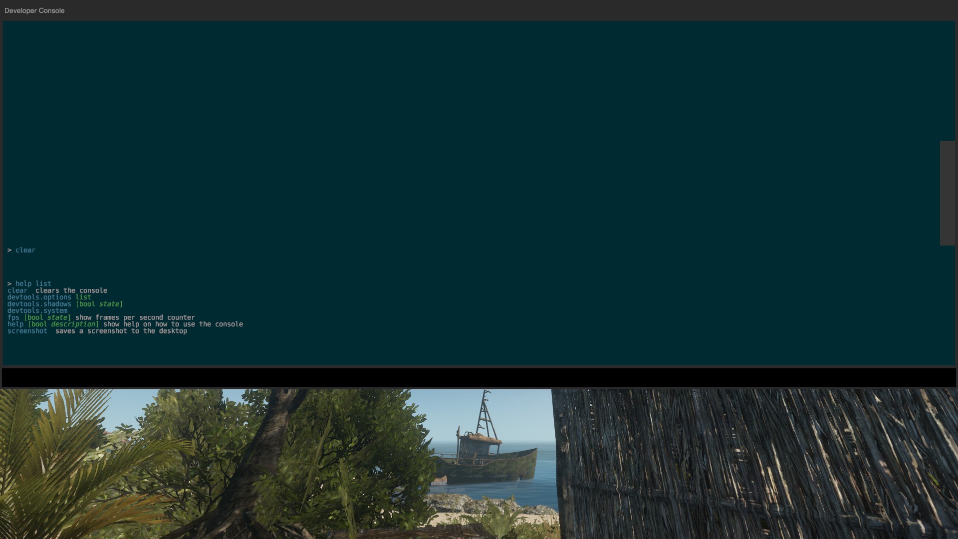
Task: Click the 'devtools.system' command entry
Action: pos(37,310)
